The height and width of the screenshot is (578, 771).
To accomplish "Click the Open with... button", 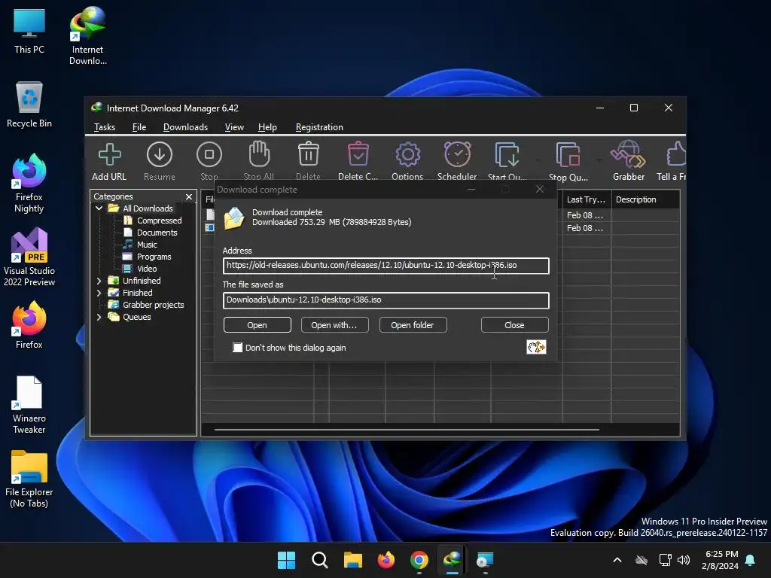I will click(335, 325).
